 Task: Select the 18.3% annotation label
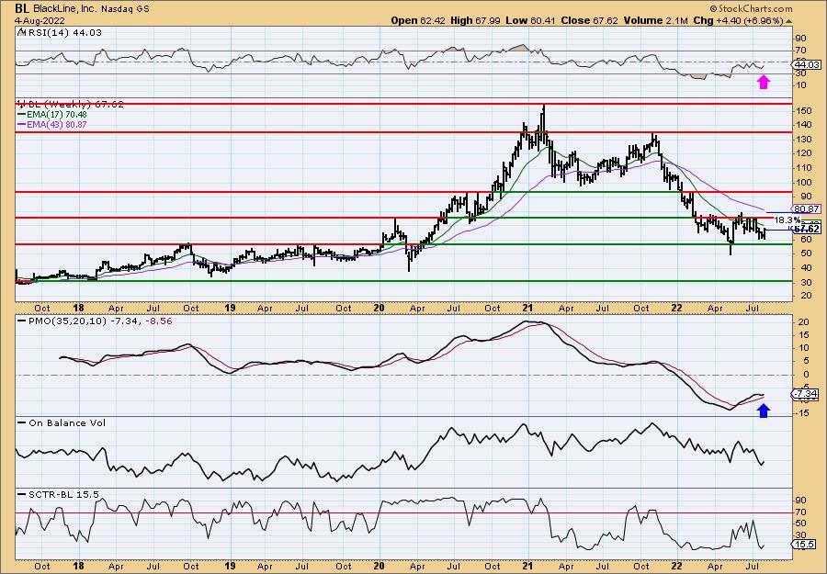click(x=787, y=219)
